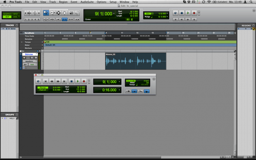
Task: Enable Spot edit mode
Action: pyautogui.click(x=16, y=14)
